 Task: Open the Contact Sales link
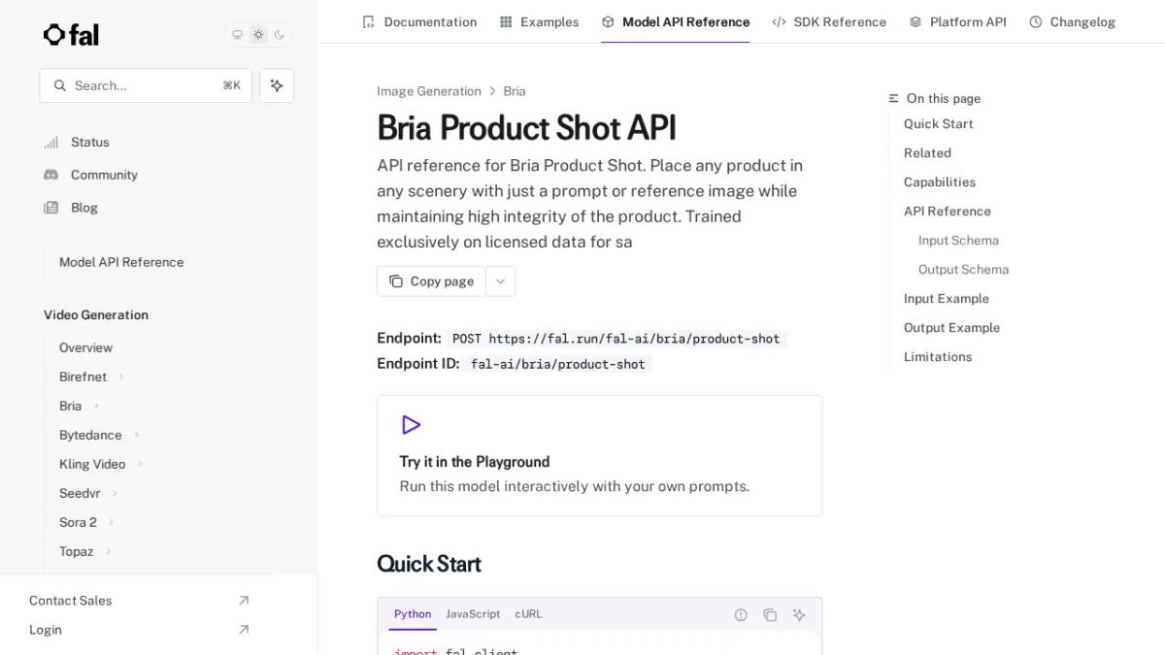coord(70,601)
